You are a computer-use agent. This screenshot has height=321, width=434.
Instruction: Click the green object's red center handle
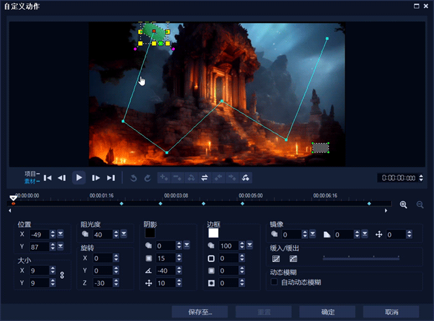pyautogui.click(x=154, y=31)
